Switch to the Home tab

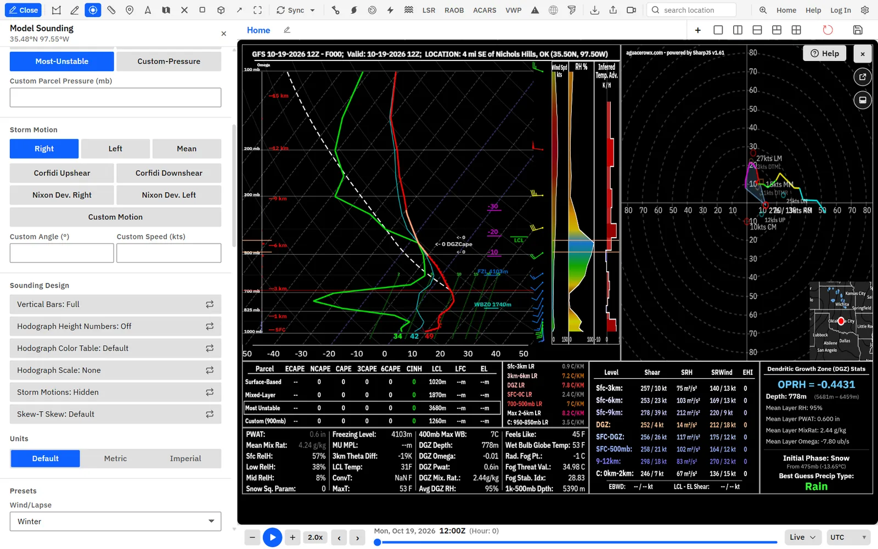click(x=258, y=30)
